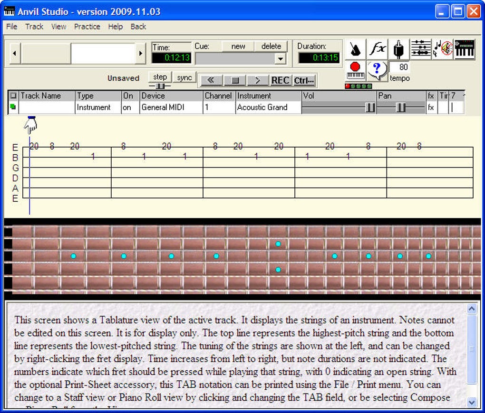Click the help text scrollbar thumb
This screenshot has width=485, height=413.
click(x=472, y=349)
